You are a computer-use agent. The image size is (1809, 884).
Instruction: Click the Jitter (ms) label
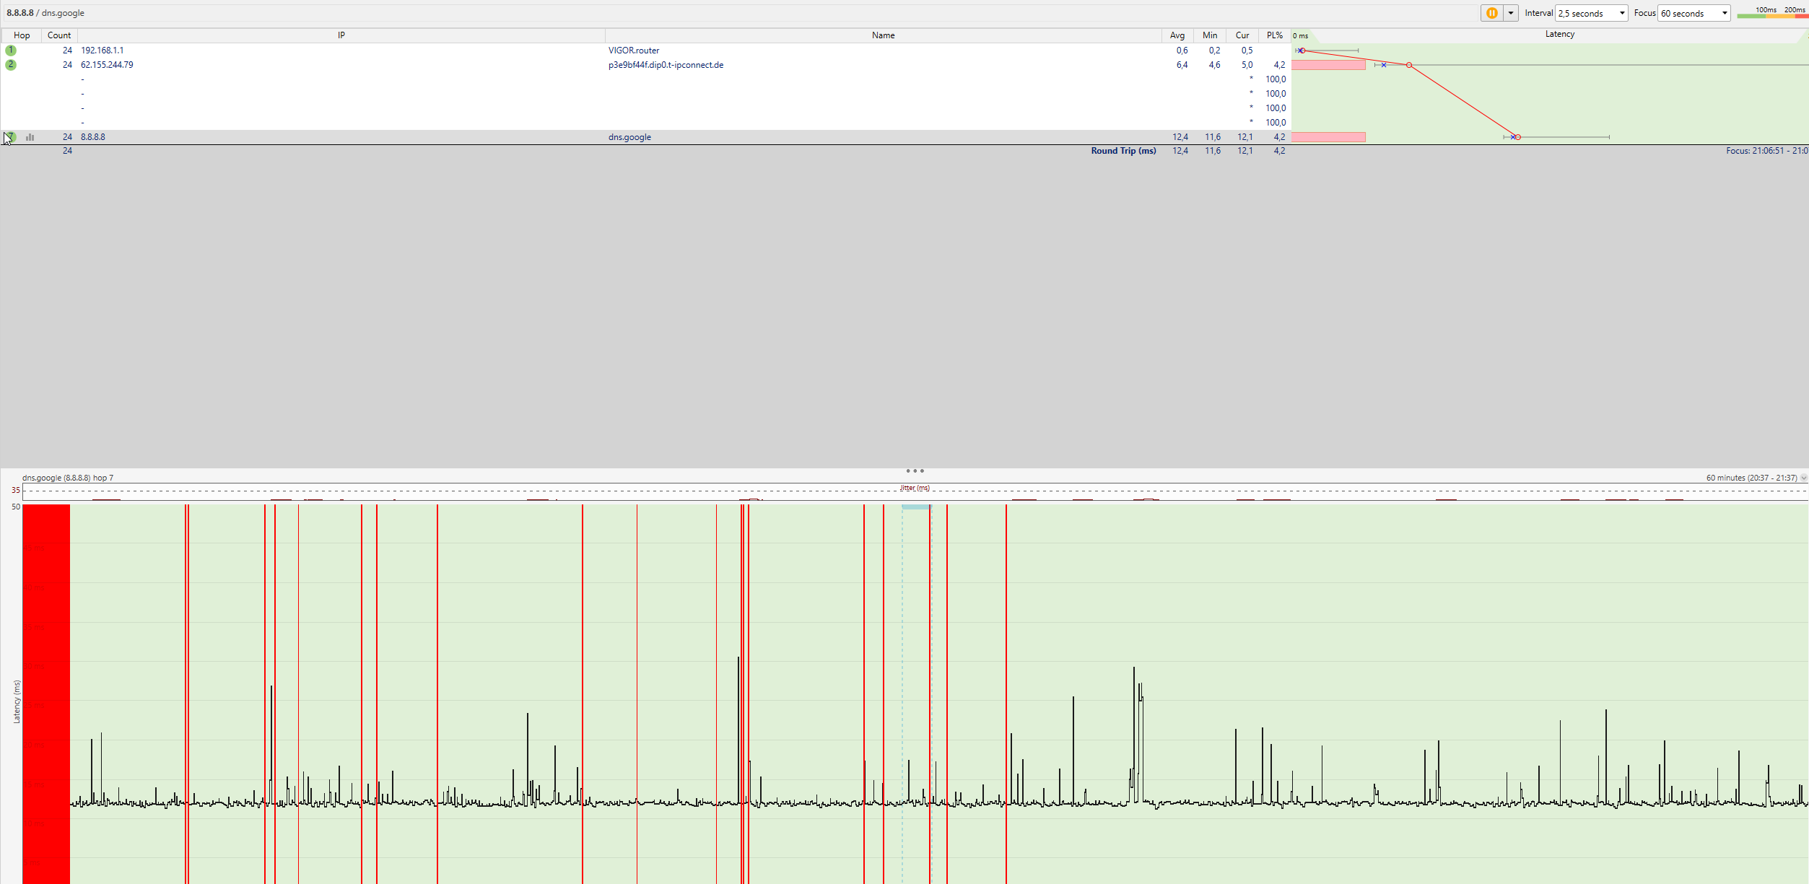[915, 488]
